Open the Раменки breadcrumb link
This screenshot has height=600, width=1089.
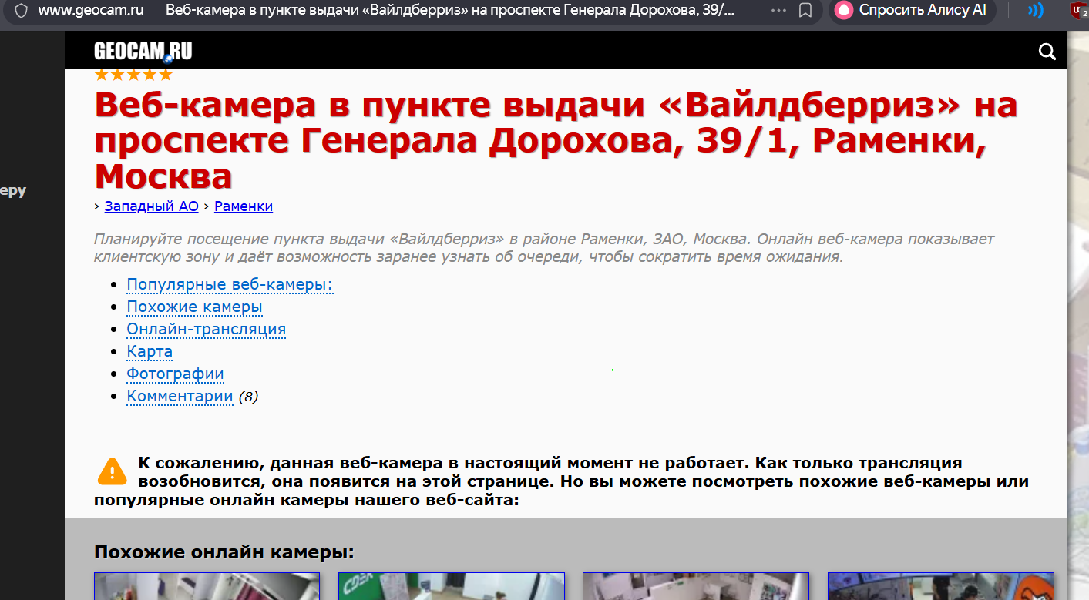(x=244, y=206)
